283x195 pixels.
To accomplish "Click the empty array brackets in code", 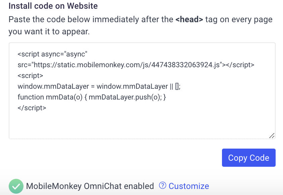I will pyautogui.click(x=177, y=86).
